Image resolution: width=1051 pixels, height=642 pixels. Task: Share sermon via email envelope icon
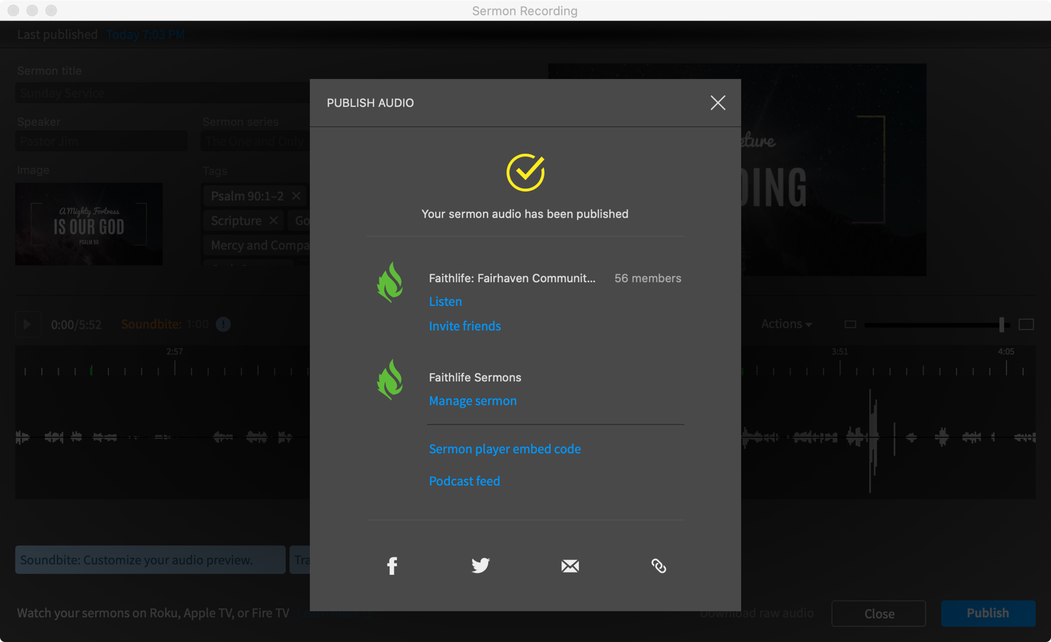(x=570, y=566)
